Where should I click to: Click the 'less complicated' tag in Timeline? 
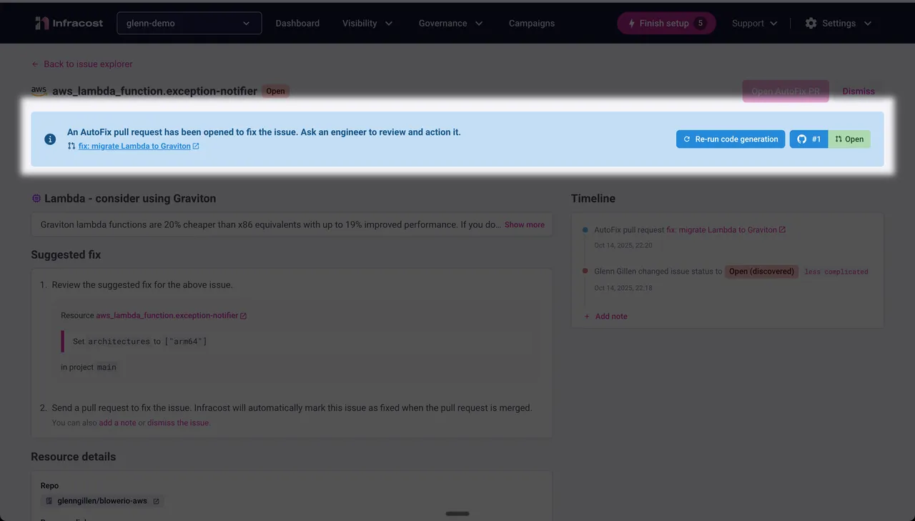tap(836, 272)
